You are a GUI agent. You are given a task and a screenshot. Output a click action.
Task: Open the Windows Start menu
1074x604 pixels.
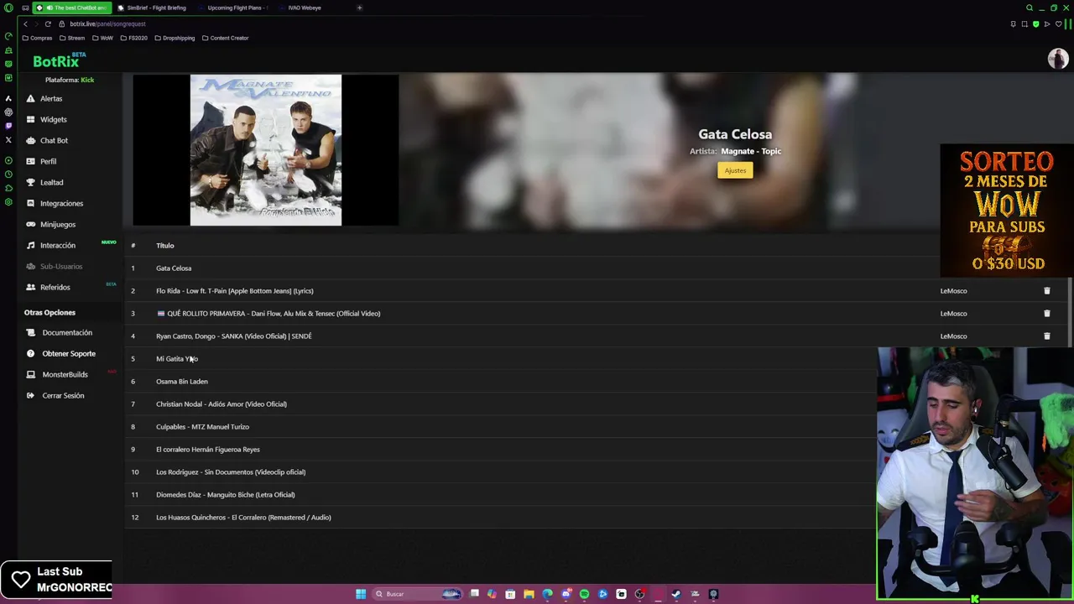(x=361, y=594)
